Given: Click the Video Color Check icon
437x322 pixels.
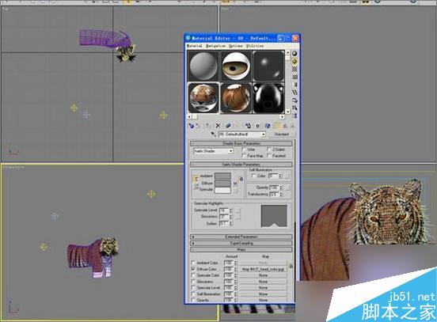Looking at the screenshot, I should point(294,85).
